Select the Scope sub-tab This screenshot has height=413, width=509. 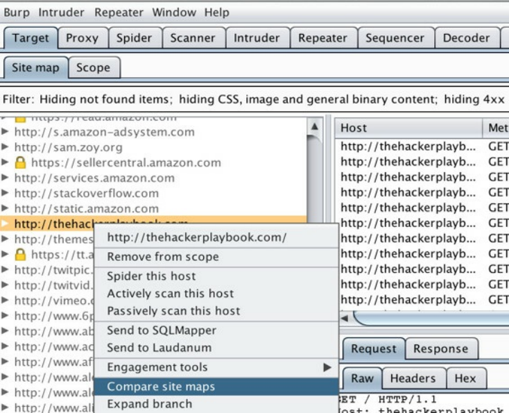pos(94,67)
